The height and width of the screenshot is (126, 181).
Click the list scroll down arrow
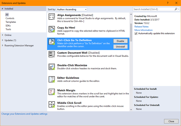click(131, 109)
